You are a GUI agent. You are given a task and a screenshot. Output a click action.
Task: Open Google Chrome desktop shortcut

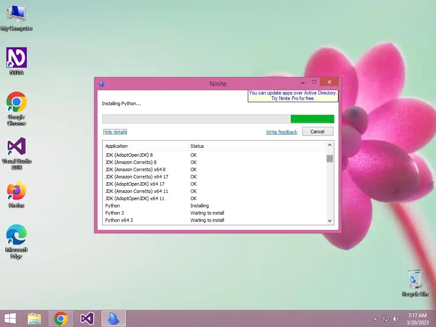pyautogui.click(x=17, y=109)
